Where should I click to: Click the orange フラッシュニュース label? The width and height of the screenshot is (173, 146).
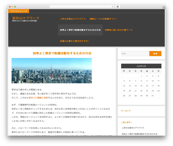19,11
